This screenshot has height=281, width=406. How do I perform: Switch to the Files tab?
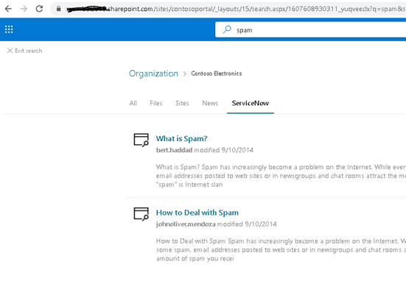tap(156, 103)
